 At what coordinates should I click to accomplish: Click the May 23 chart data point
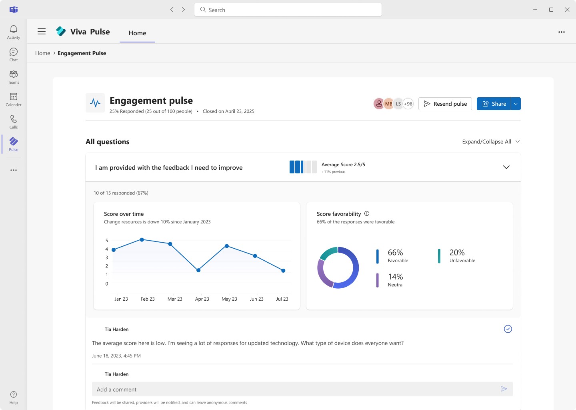pos(227,246)
